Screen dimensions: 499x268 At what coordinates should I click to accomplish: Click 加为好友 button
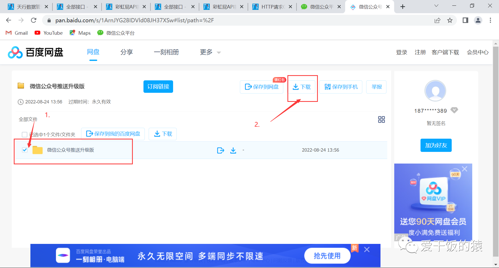tap(436, 145)
